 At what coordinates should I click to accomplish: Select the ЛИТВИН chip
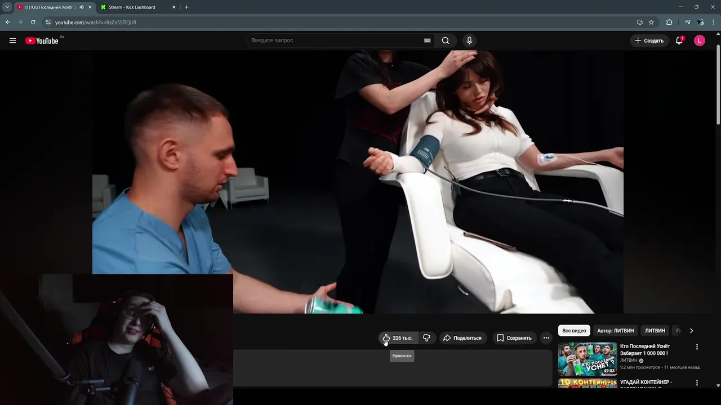click(x=655, y=331)
